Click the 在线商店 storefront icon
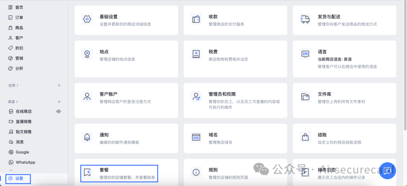 (11, 111)
